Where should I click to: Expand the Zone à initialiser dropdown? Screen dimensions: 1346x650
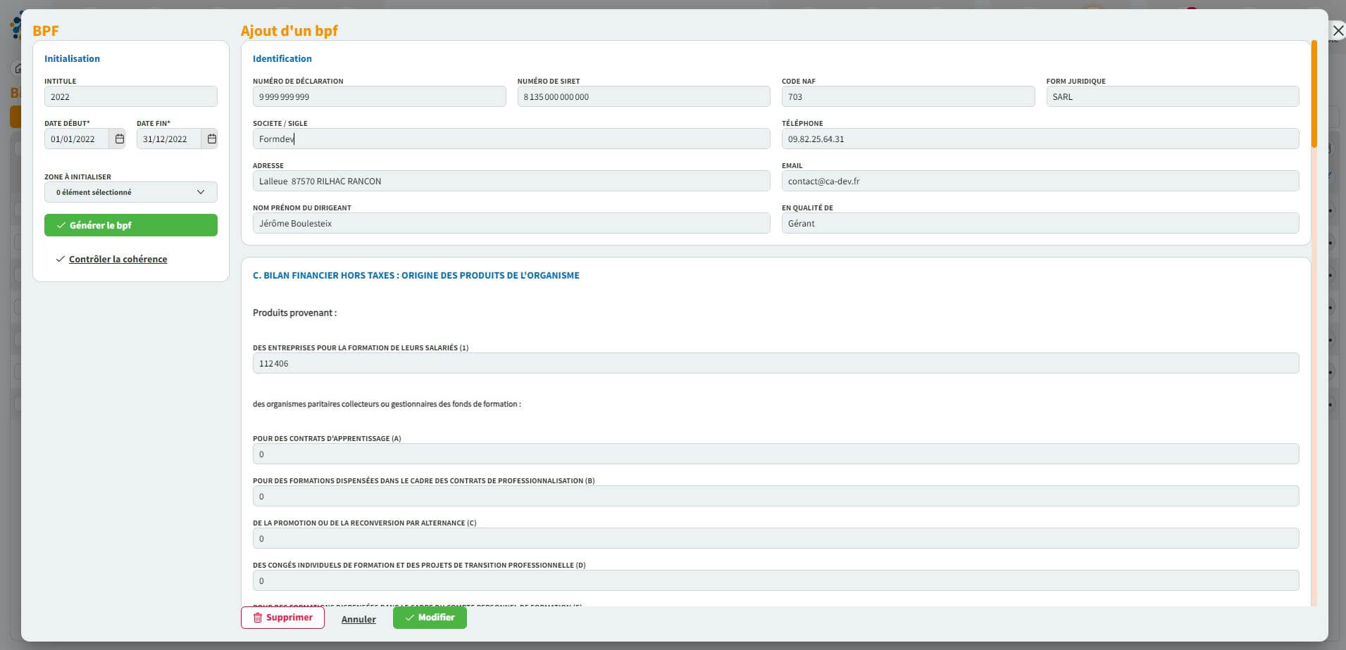click(130, 192)
